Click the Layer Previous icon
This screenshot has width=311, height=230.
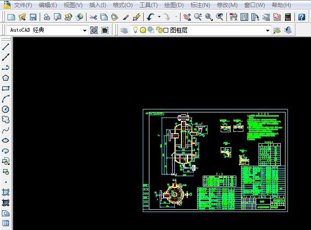click(x=287, y=30)
